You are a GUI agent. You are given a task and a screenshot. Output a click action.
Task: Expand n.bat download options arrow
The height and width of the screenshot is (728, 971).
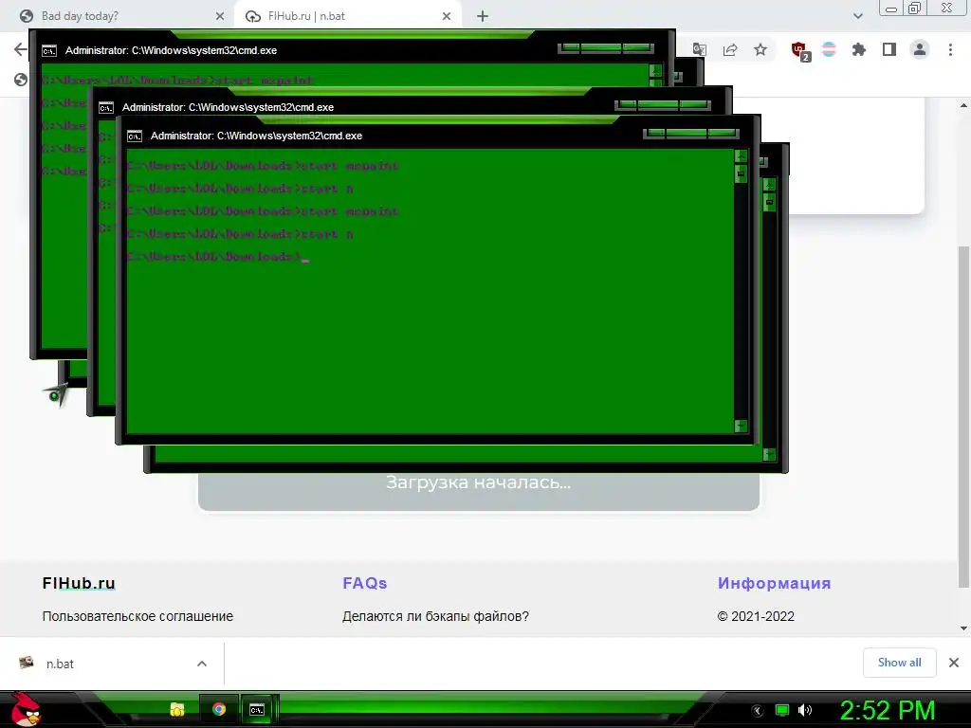pos(202,664)
